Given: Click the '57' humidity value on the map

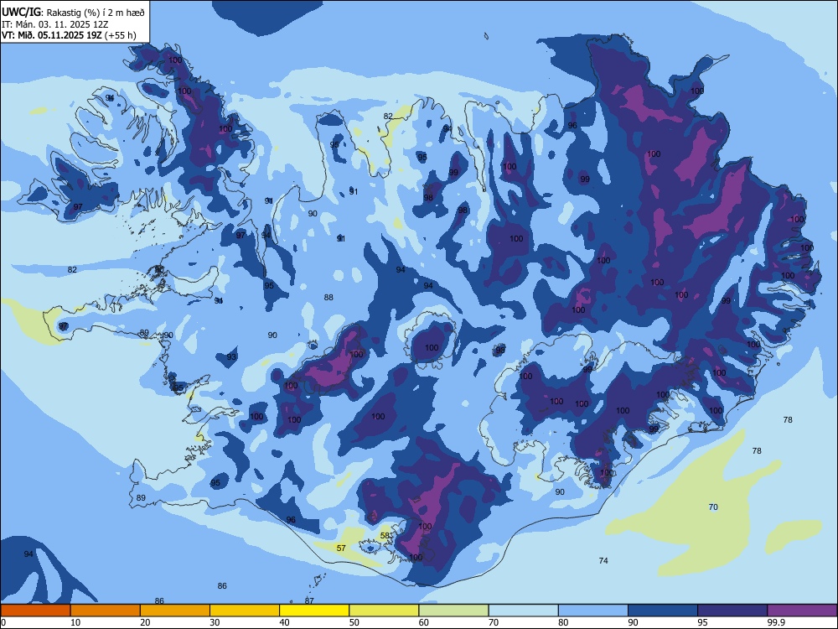Looking at the screenshot, I should pyautogui.click(x=341, y=548).
